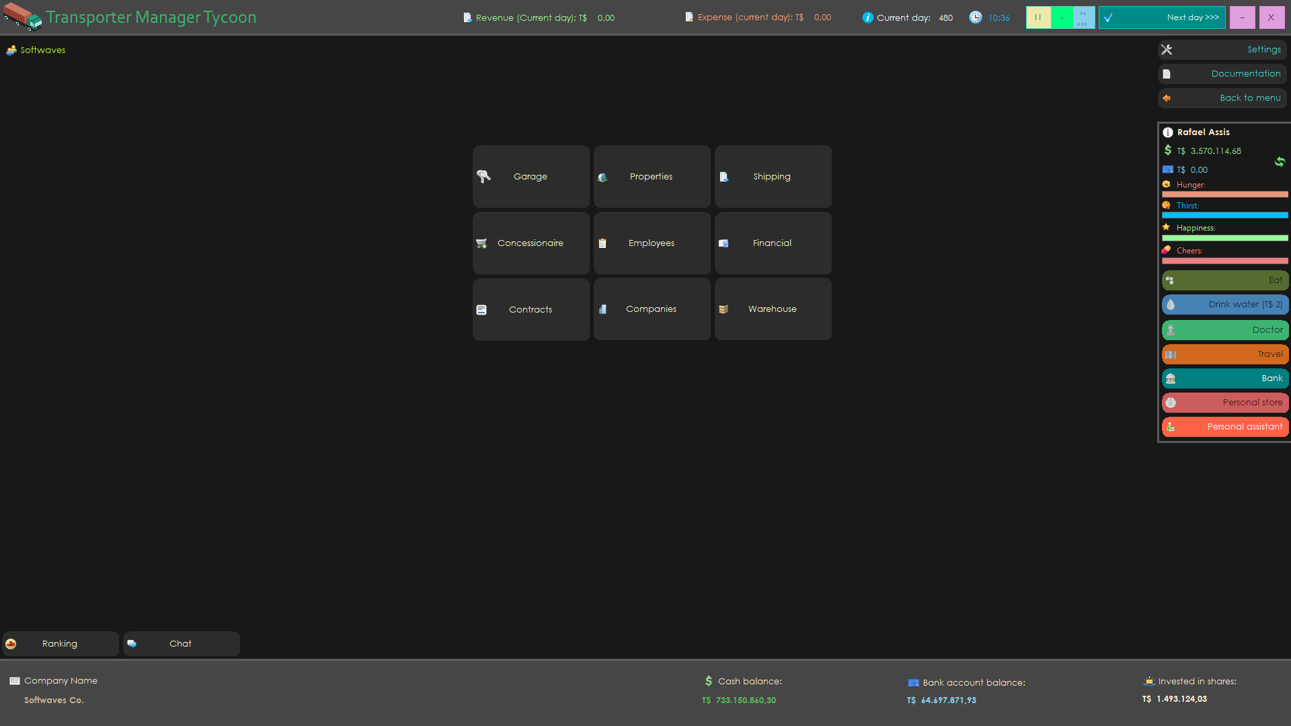Image resolution: width=1291 pixels, height=726 pixels.
Task: Enable normal game speed
Action: pos(1061,17)
